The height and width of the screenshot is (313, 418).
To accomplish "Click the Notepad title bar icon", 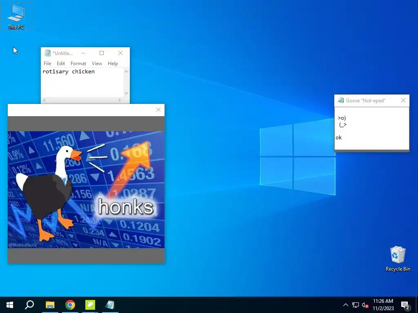I will click(x=47, y=53).
